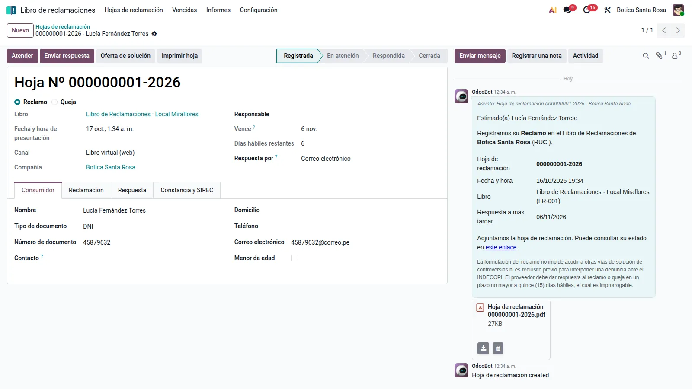Set status to Respondida
The width and height of the screenshot is (692, 389).
point(389,56)
